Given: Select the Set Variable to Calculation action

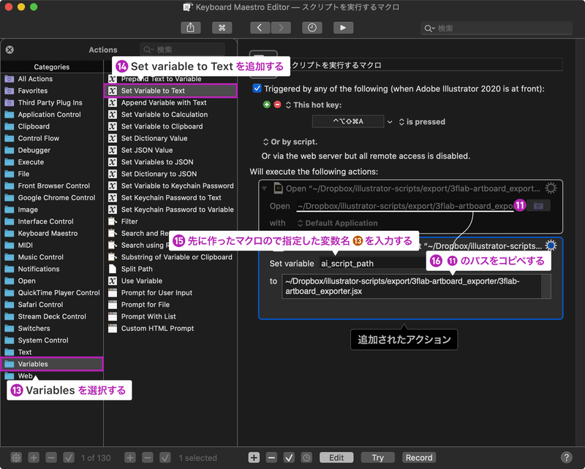Looking at the screenshot, I should (x=170, y=115).
